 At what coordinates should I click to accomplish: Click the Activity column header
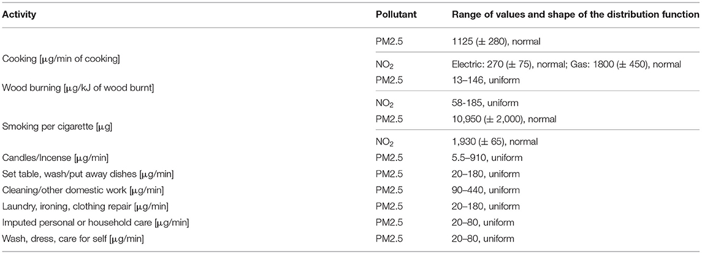[x=19, y=15]
